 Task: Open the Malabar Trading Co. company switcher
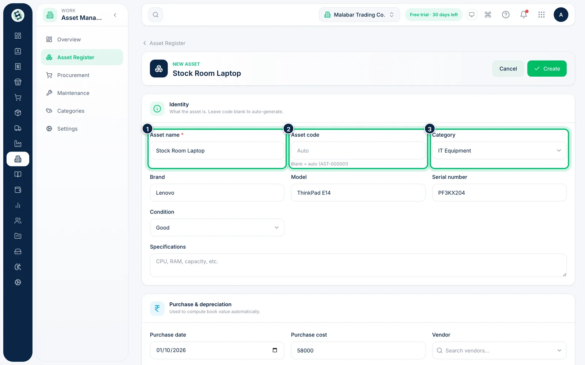(x=359, y=15)
